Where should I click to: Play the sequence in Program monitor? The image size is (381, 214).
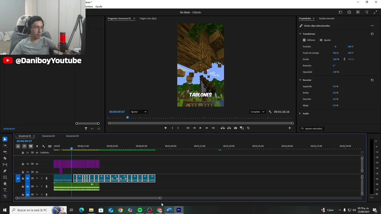coord(200,128)
